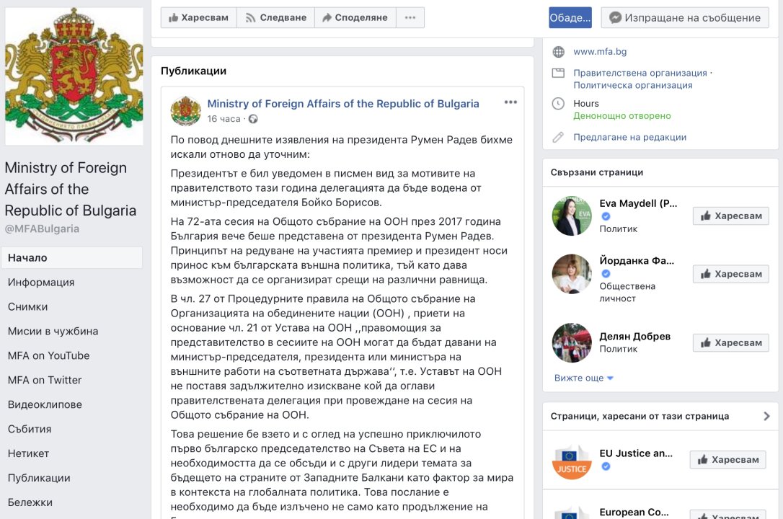The height and width of the screenshot is (519, 783).
Task: Click Предлагане на редакции link
Action: 629,137
